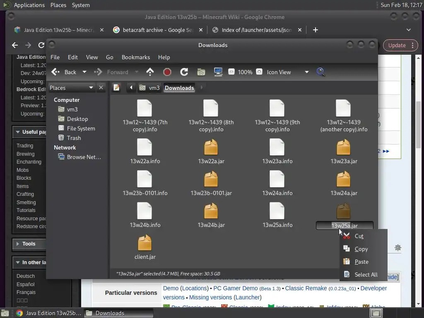
Task: Open Trash in the sidebar
Action: coord(74,138)
